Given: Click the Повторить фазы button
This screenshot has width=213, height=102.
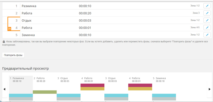Looking at the screenshot, I should click(13, 55).
